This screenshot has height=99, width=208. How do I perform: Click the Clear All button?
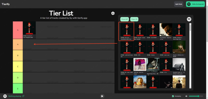[134, 19]
